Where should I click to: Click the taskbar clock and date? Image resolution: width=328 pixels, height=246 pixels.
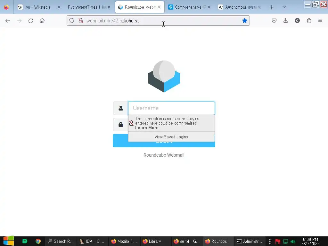(310, 241)
